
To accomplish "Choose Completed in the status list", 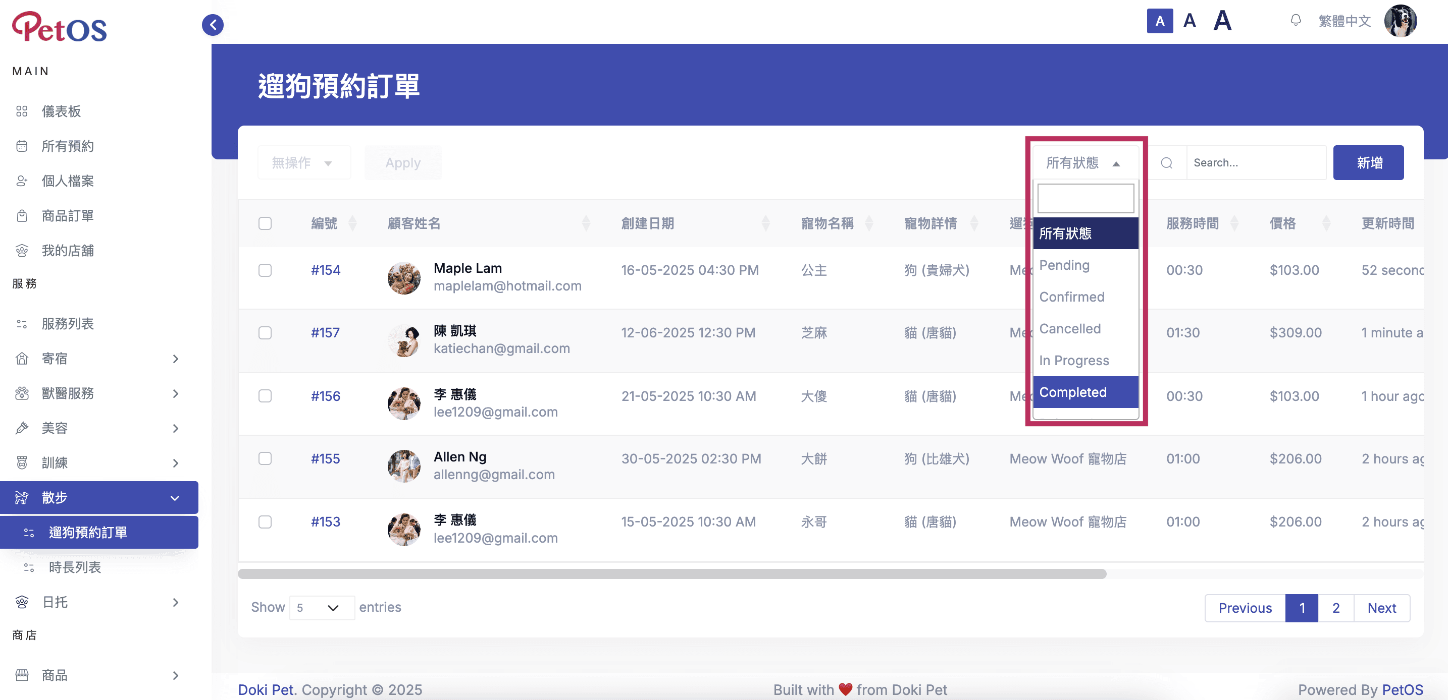I will (1085, 392).
